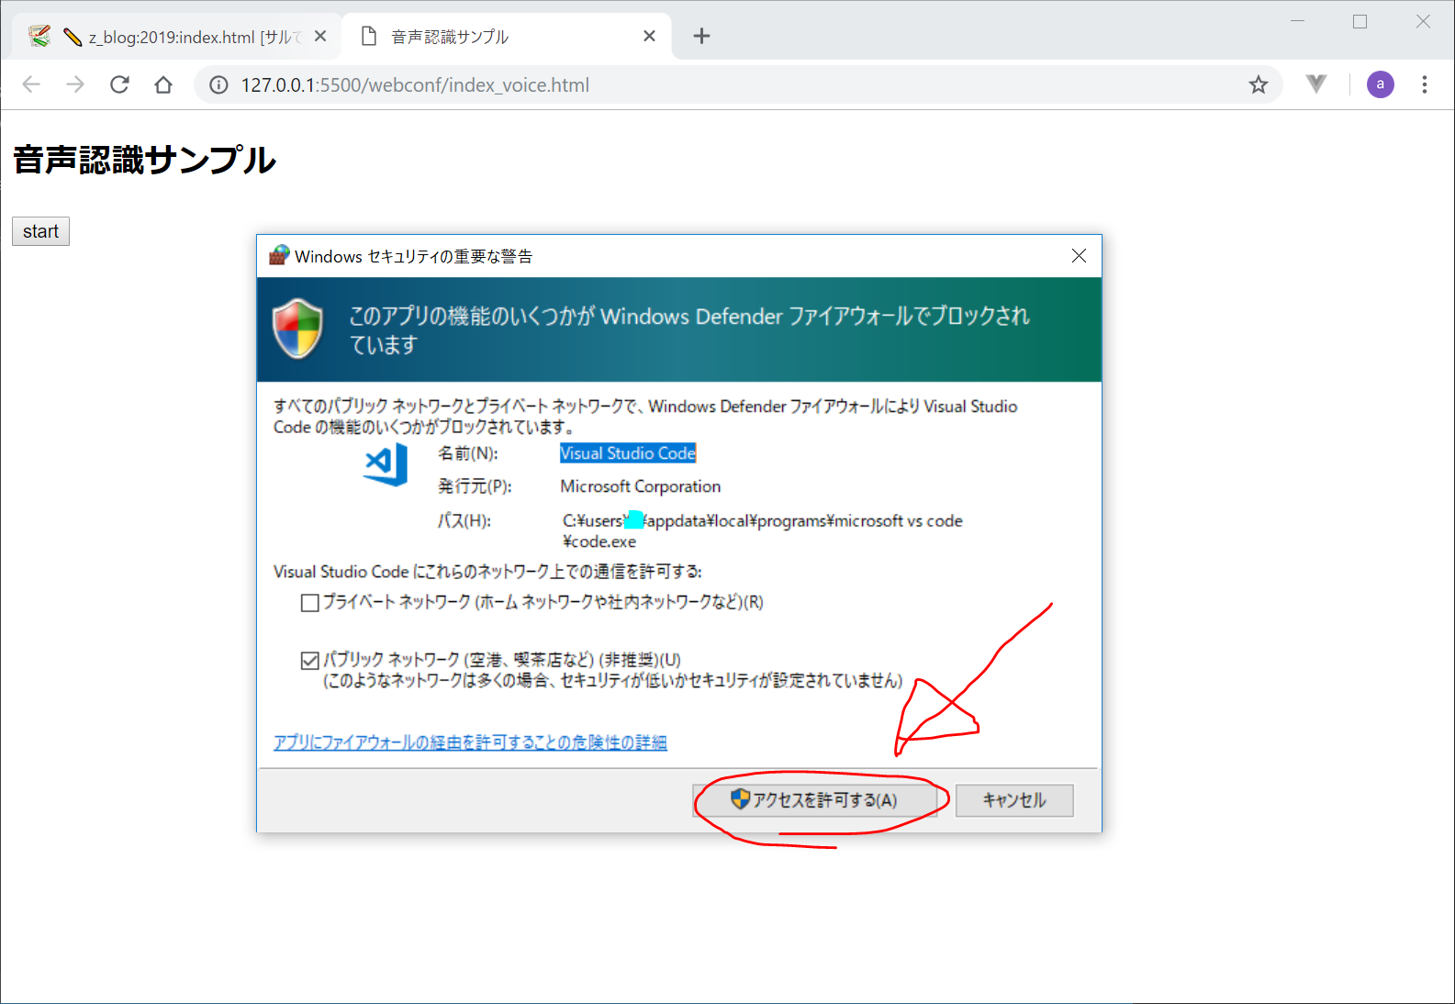Viewport: 1455px width, 1004px height.
Task: Close the Windows security alert dialog
Action: click(x=1079, y=256)
